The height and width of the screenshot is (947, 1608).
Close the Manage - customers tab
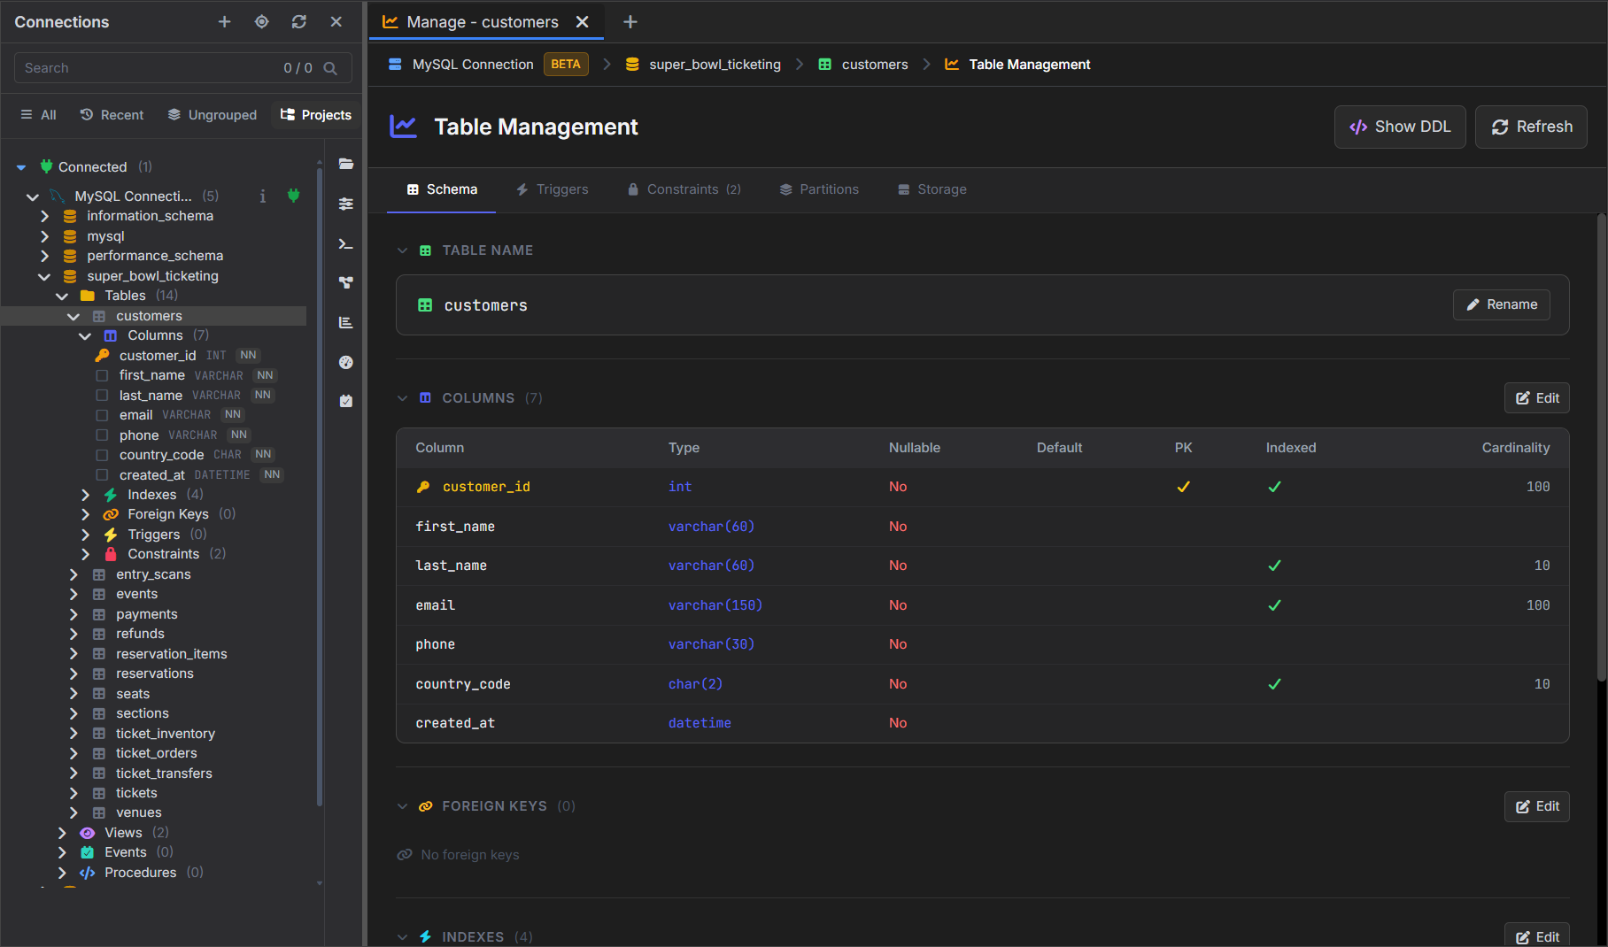(583, 22)
